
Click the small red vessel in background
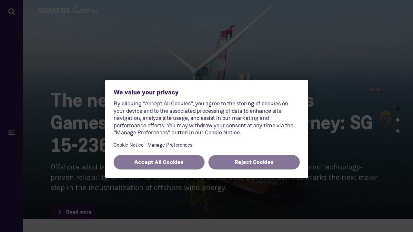coord(375,90)
